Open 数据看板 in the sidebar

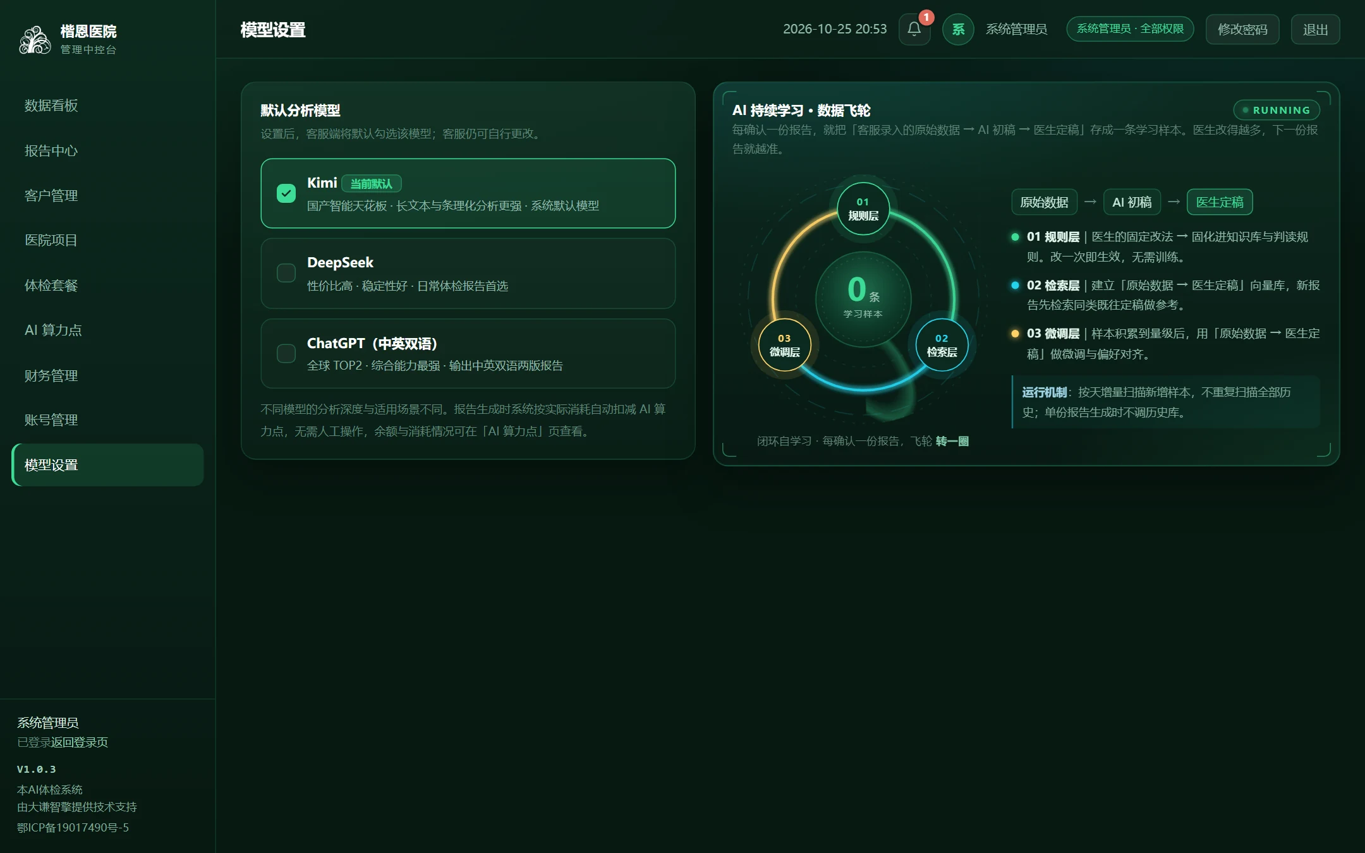[x=107, y=106]
